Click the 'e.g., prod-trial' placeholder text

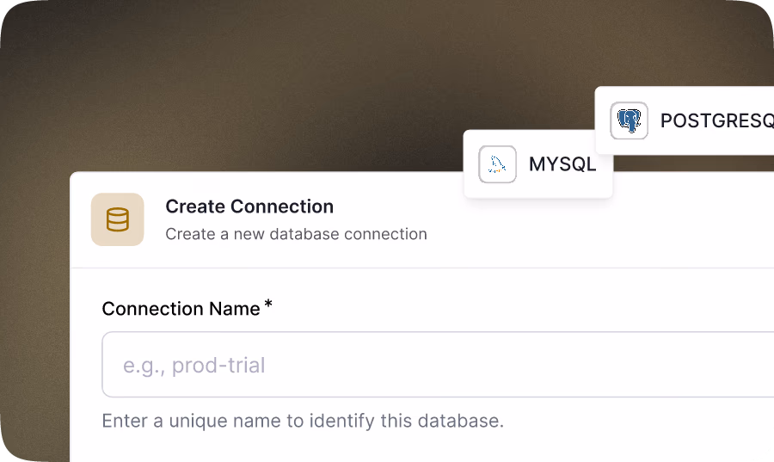coord(194,366)
